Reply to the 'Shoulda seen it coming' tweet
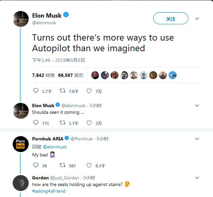Screen dimensions: 213x197 coord(36,122)
